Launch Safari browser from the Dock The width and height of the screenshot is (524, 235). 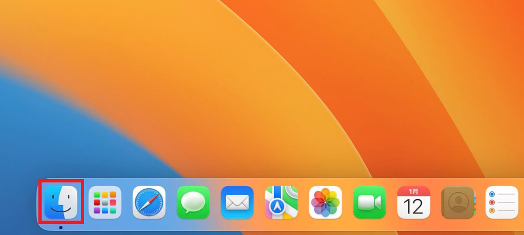pyautogui.click(x=149, y=202)
